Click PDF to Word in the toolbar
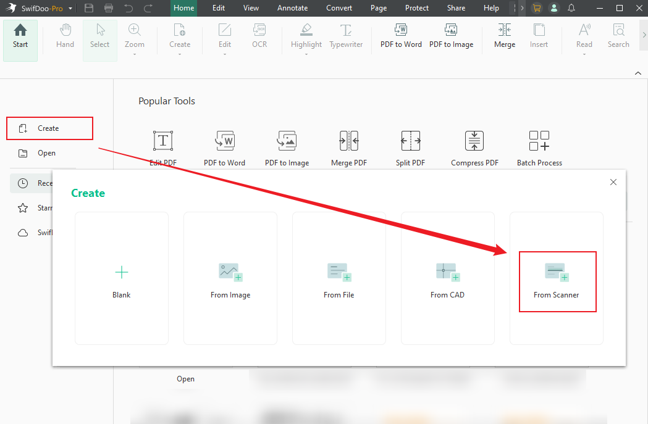Image resolution: width=648 pixels, height=424 pixels. point(400,36)
